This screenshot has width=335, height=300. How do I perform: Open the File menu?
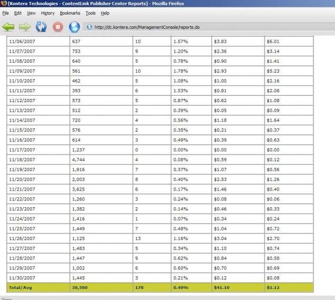(6, 13)
